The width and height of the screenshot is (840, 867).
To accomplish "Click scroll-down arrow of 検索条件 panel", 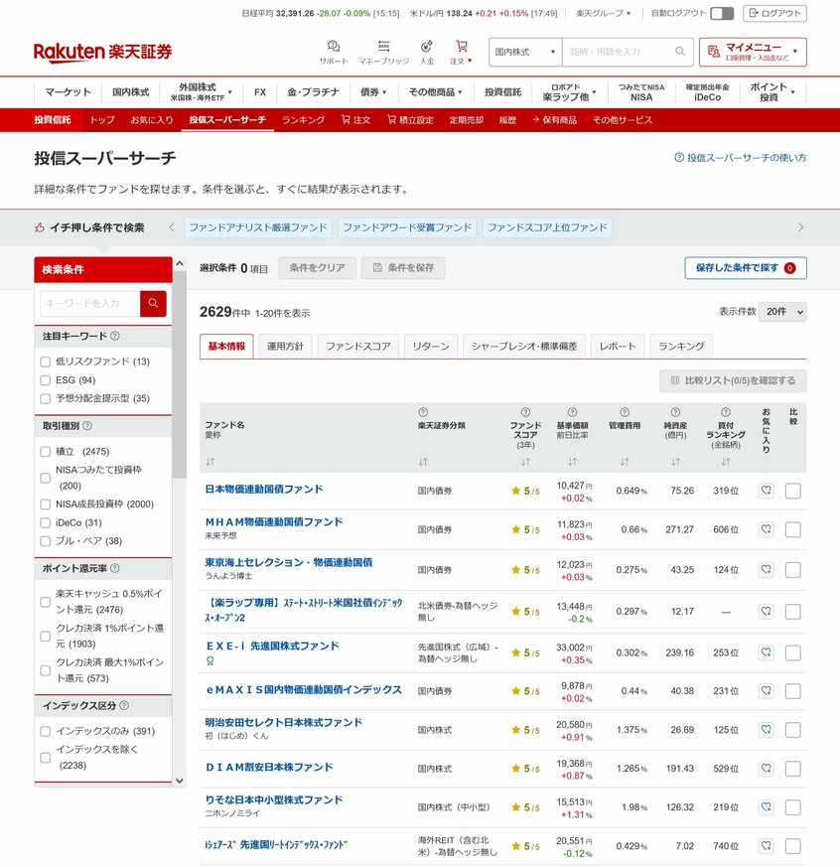I will pos(180,781).
